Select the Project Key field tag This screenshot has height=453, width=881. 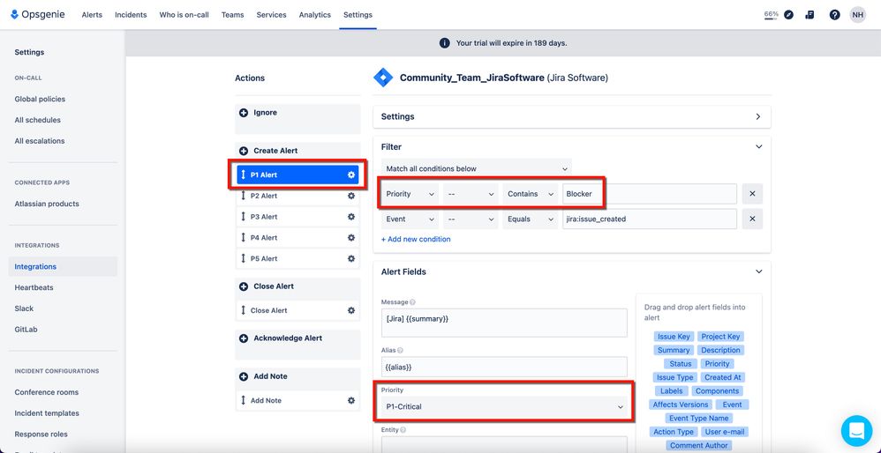click(x=721, y=337)
